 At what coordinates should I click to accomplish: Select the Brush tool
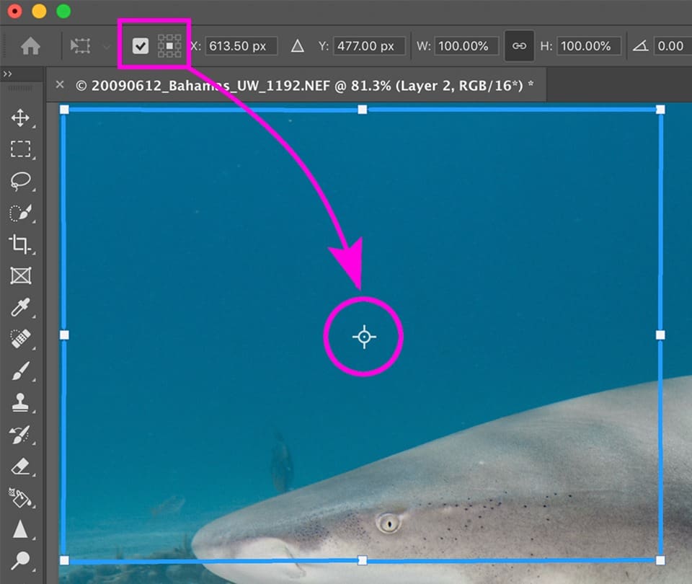[20, 371]
